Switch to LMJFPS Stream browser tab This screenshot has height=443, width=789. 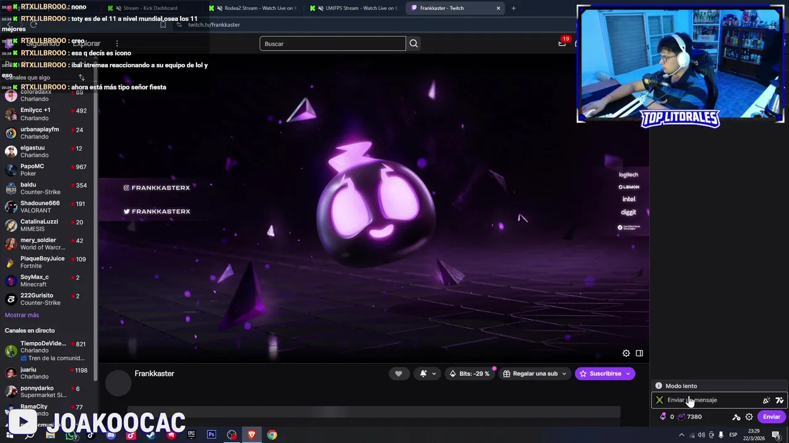356,8
